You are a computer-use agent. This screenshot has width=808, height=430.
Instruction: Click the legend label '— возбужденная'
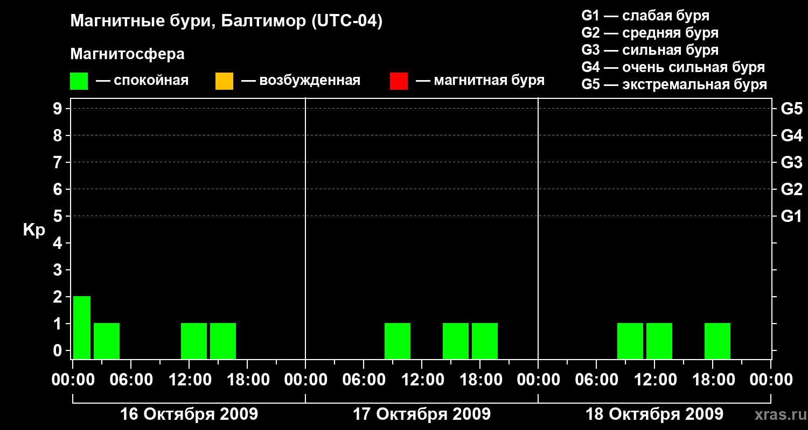pos(301,81)
